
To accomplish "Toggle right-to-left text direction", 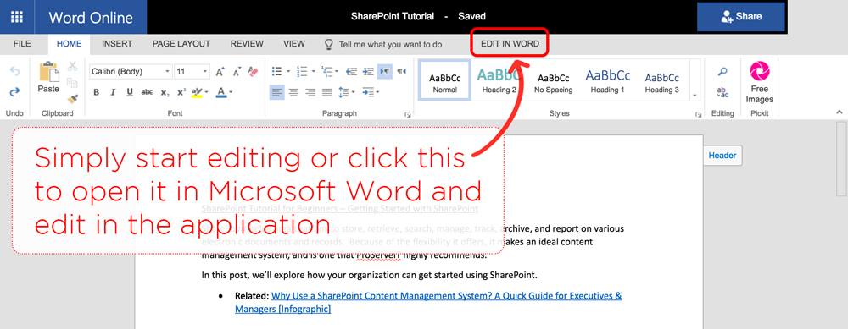I will [401, 71].
